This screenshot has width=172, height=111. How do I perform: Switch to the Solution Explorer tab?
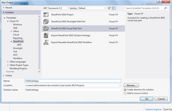[x=153, y=109]
